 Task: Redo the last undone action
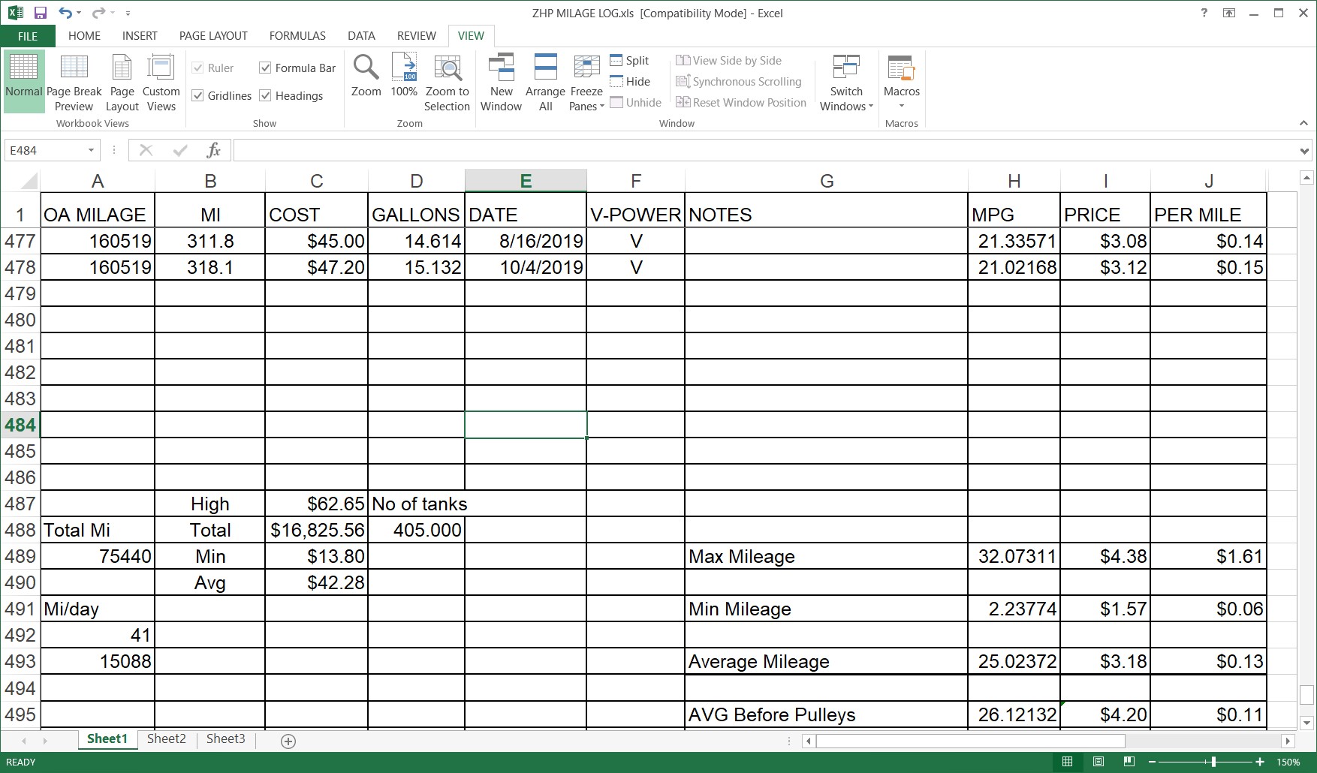[98, 13]
